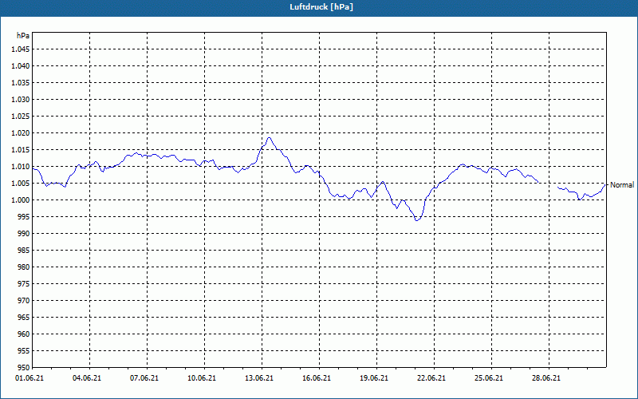Click the 950 y-axis label
The width and height of the screenshot is (638, 399).
[x=24, y=367]
